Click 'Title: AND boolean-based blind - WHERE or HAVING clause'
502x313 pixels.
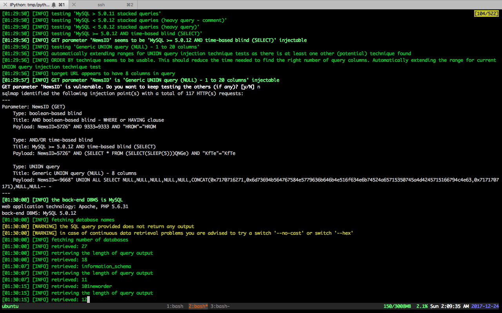coord(88,120)
